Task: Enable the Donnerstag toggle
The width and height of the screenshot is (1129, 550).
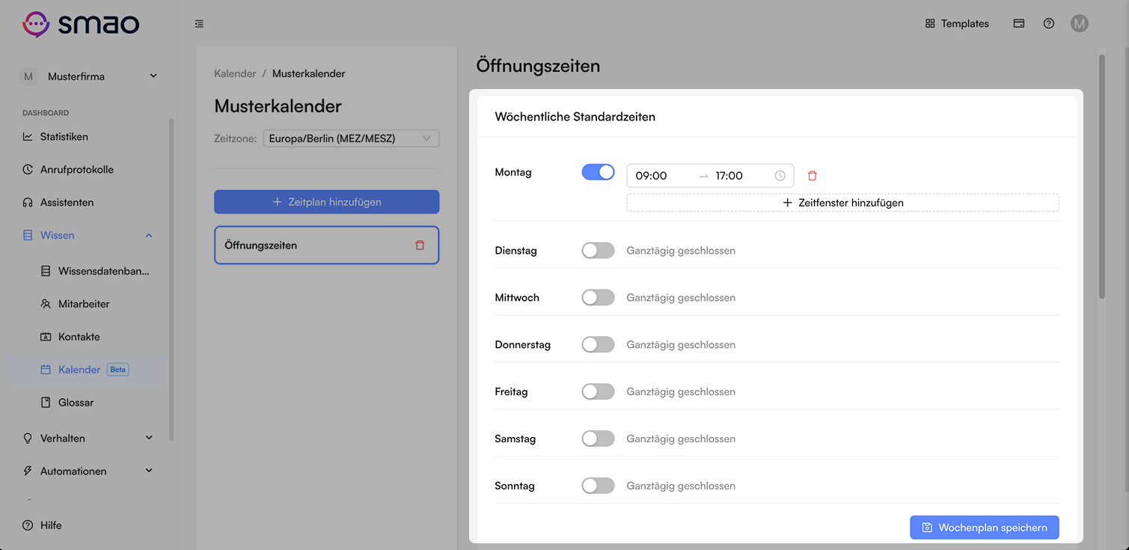Action: (598, 345)
